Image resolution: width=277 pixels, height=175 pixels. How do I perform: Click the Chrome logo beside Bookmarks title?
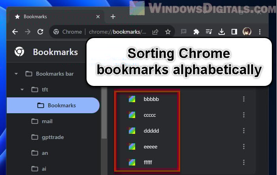click(x=19, y=51)
